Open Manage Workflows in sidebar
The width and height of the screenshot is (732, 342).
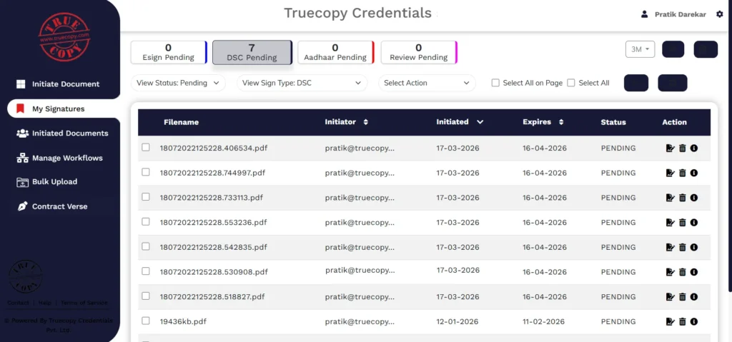(x=59, y=158)
